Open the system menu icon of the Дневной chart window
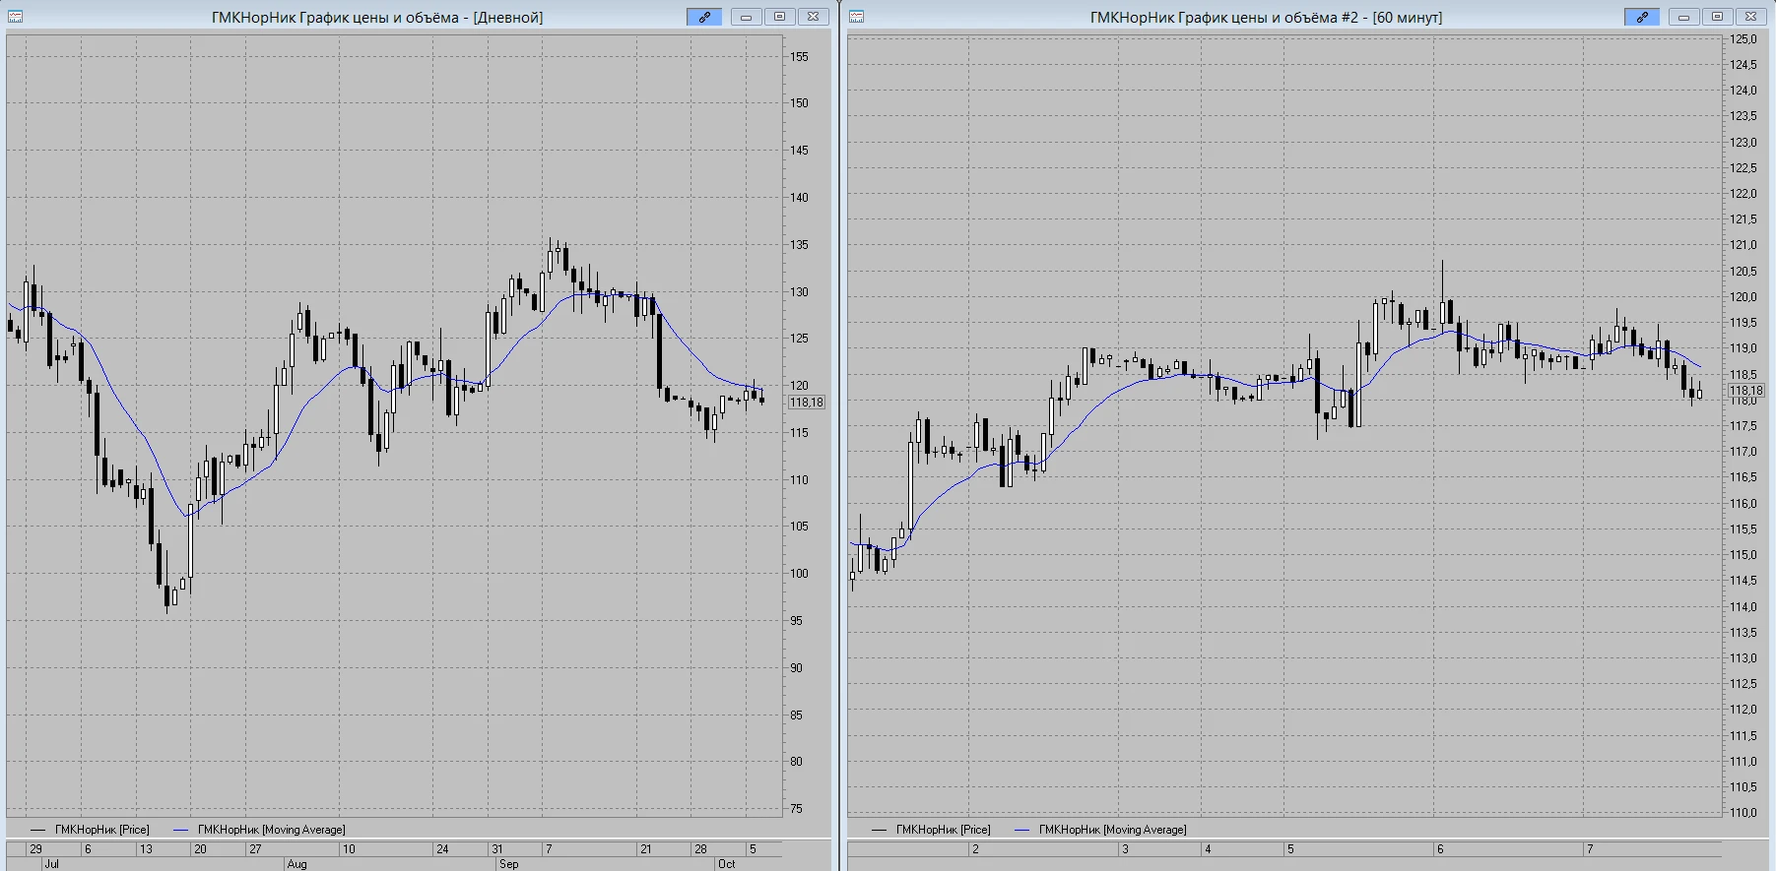The height and width of the screenshot is (871, 1776). (15, 17)
